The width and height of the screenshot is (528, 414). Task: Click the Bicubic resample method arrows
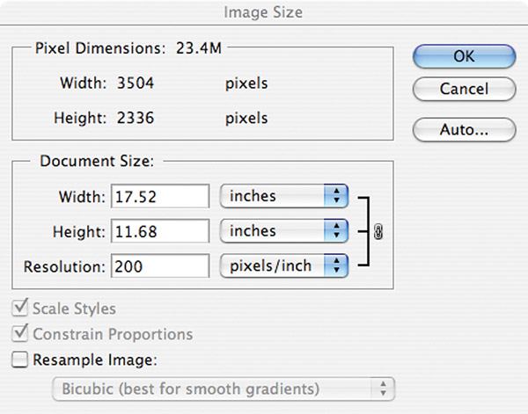coord(383,389)
